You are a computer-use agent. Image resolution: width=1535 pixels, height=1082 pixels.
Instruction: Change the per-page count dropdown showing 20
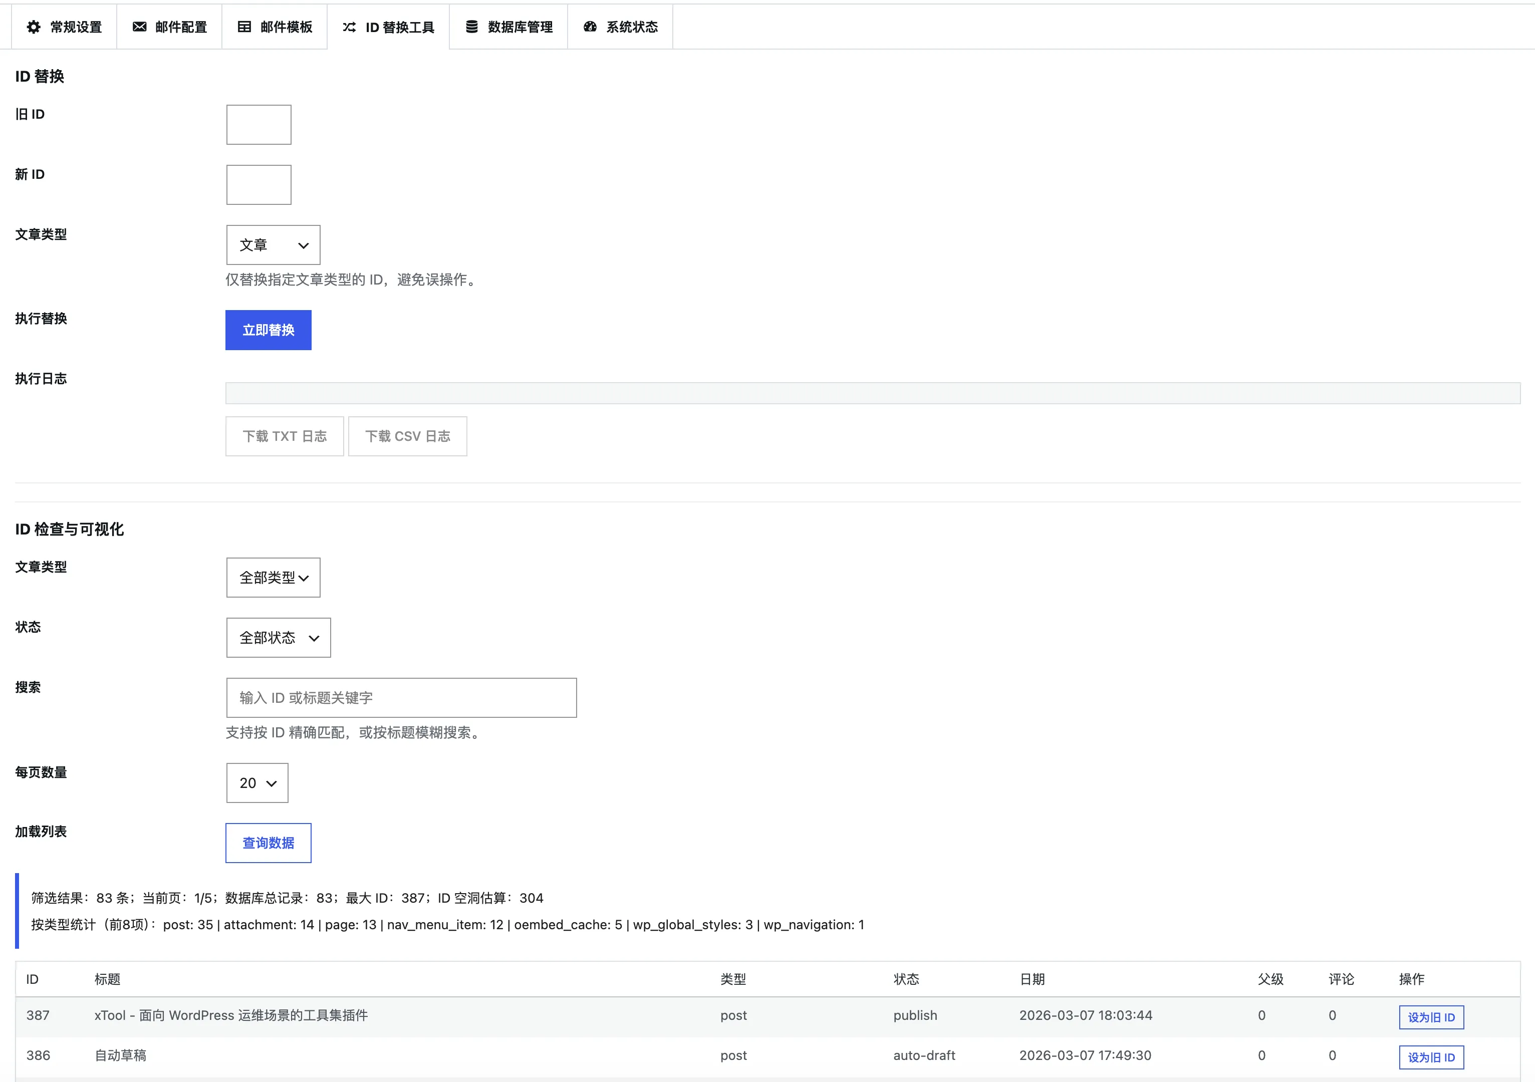coord(257,782)
